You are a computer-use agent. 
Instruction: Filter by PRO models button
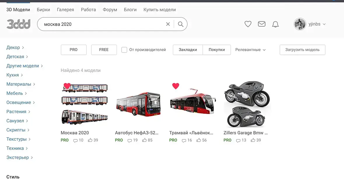click(x=73, y=50)
